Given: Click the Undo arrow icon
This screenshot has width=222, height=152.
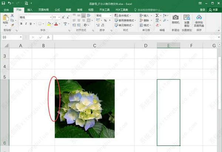Looking at the screenshot, I should 10,3.
